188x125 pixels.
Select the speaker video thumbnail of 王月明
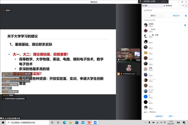(129, 55)
